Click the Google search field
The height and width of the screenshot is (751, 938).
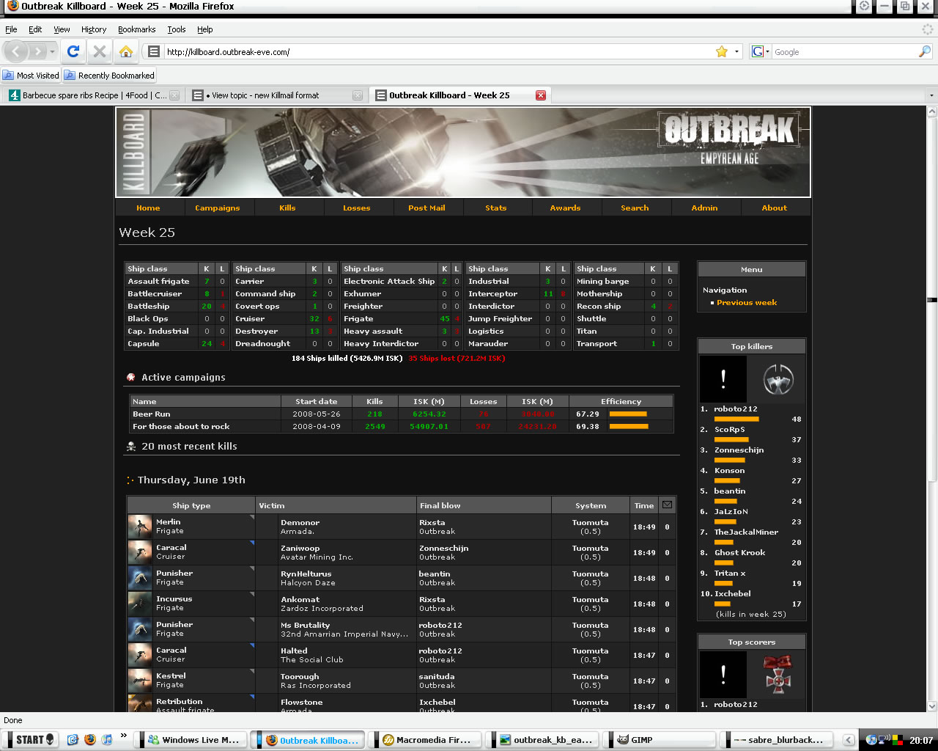click(844, 51)
